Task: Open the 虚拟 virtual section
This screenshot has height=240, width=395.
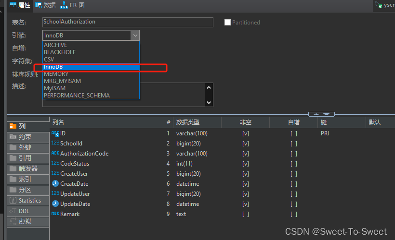Action: (x=28, y=222)
